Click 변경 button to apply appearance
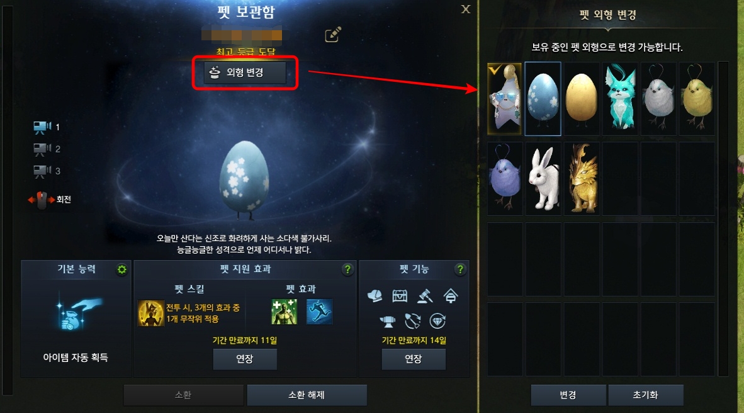 pos(568,395)
